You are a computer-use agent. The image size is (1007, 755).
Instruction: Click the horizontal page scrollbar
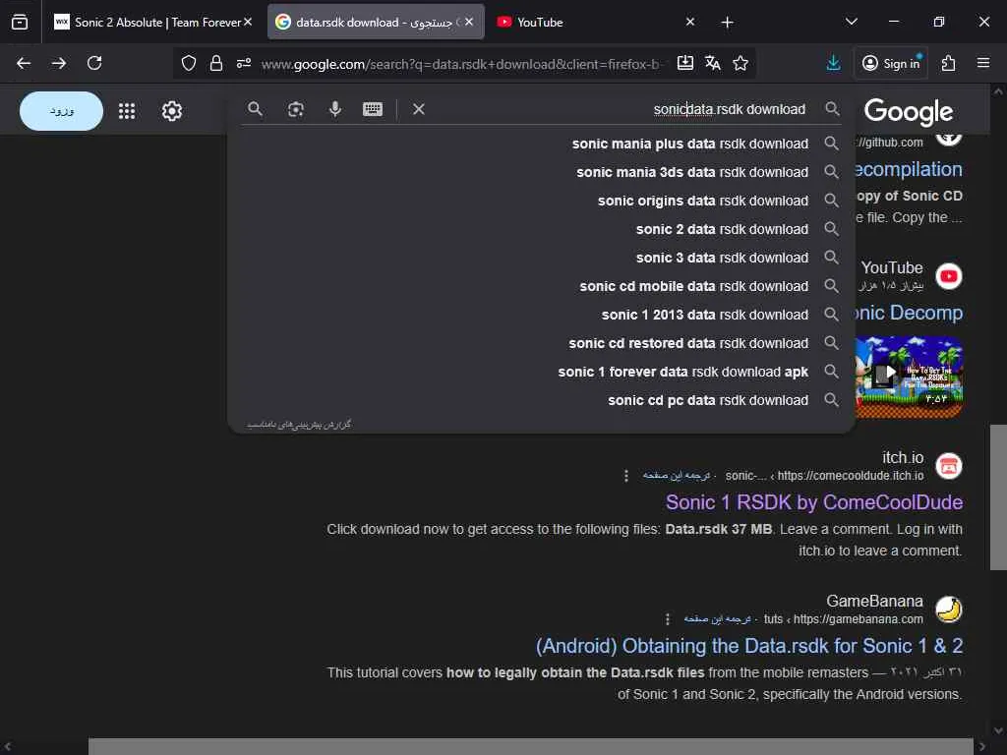[x=530, y=747]
